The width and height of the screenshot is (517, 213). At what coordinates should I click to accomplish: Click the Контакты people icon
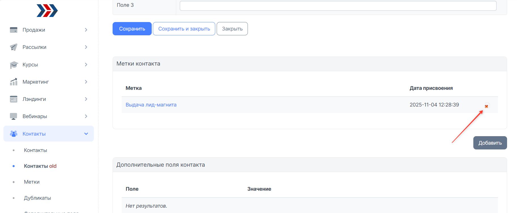14,134
